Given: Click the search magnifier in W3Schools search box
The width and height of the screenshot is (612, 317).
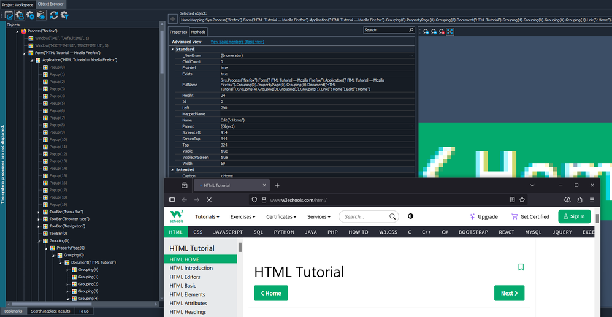Looking at the screenshot, I should [392, 216].
